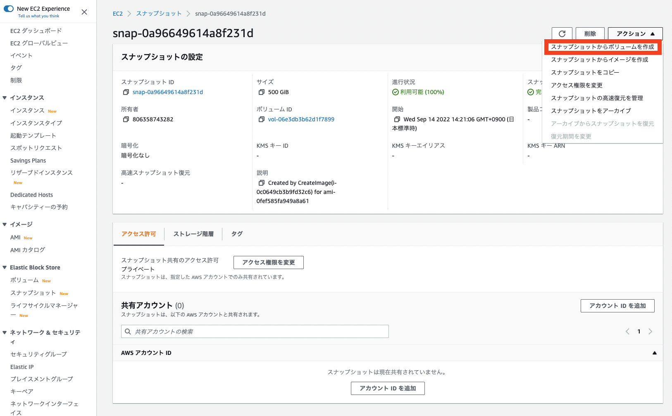Open 制限 in sidebar
This screenshot has height=416, width=672.
click(x=16, y=80)
